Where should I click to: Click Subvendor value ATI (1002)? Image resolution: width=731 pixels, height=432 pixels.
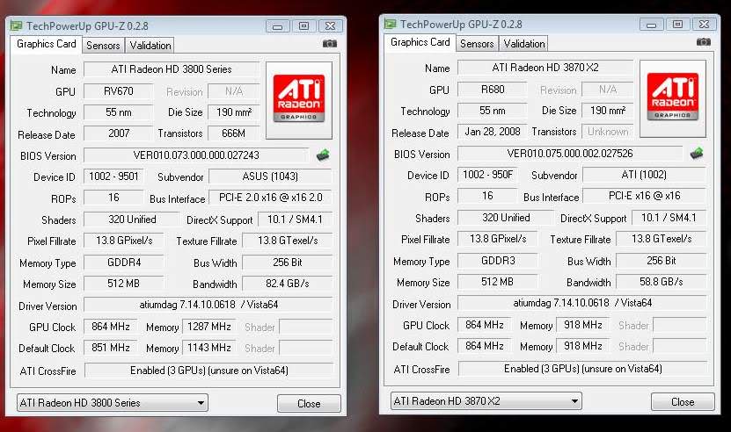coord(644,175)
